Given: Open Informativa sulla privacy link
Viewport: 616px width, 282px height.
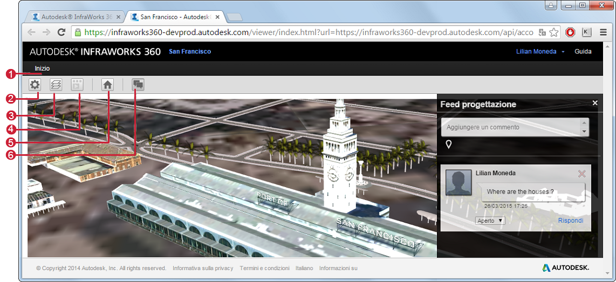Looking at the screenshot, I should (x=203, y=269).
